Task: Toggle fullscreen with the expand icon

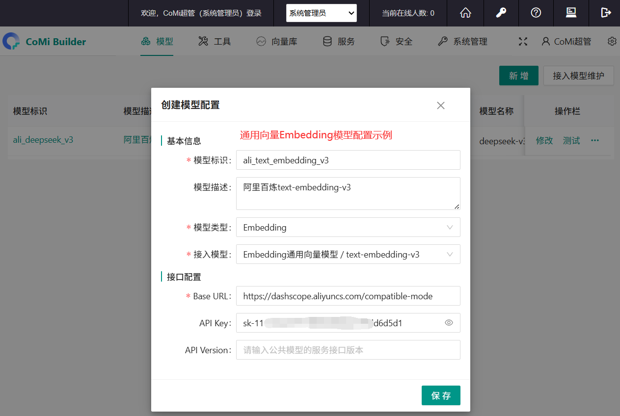Action: click(523, 42)
